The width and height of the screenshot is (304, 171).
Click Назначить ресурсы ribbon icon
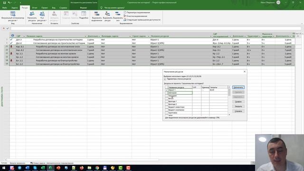coord(32,16)
